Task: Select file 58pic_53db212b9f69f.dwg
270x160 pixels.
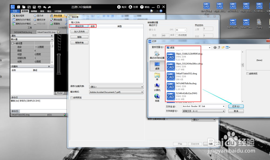Action: coord(184,57)
